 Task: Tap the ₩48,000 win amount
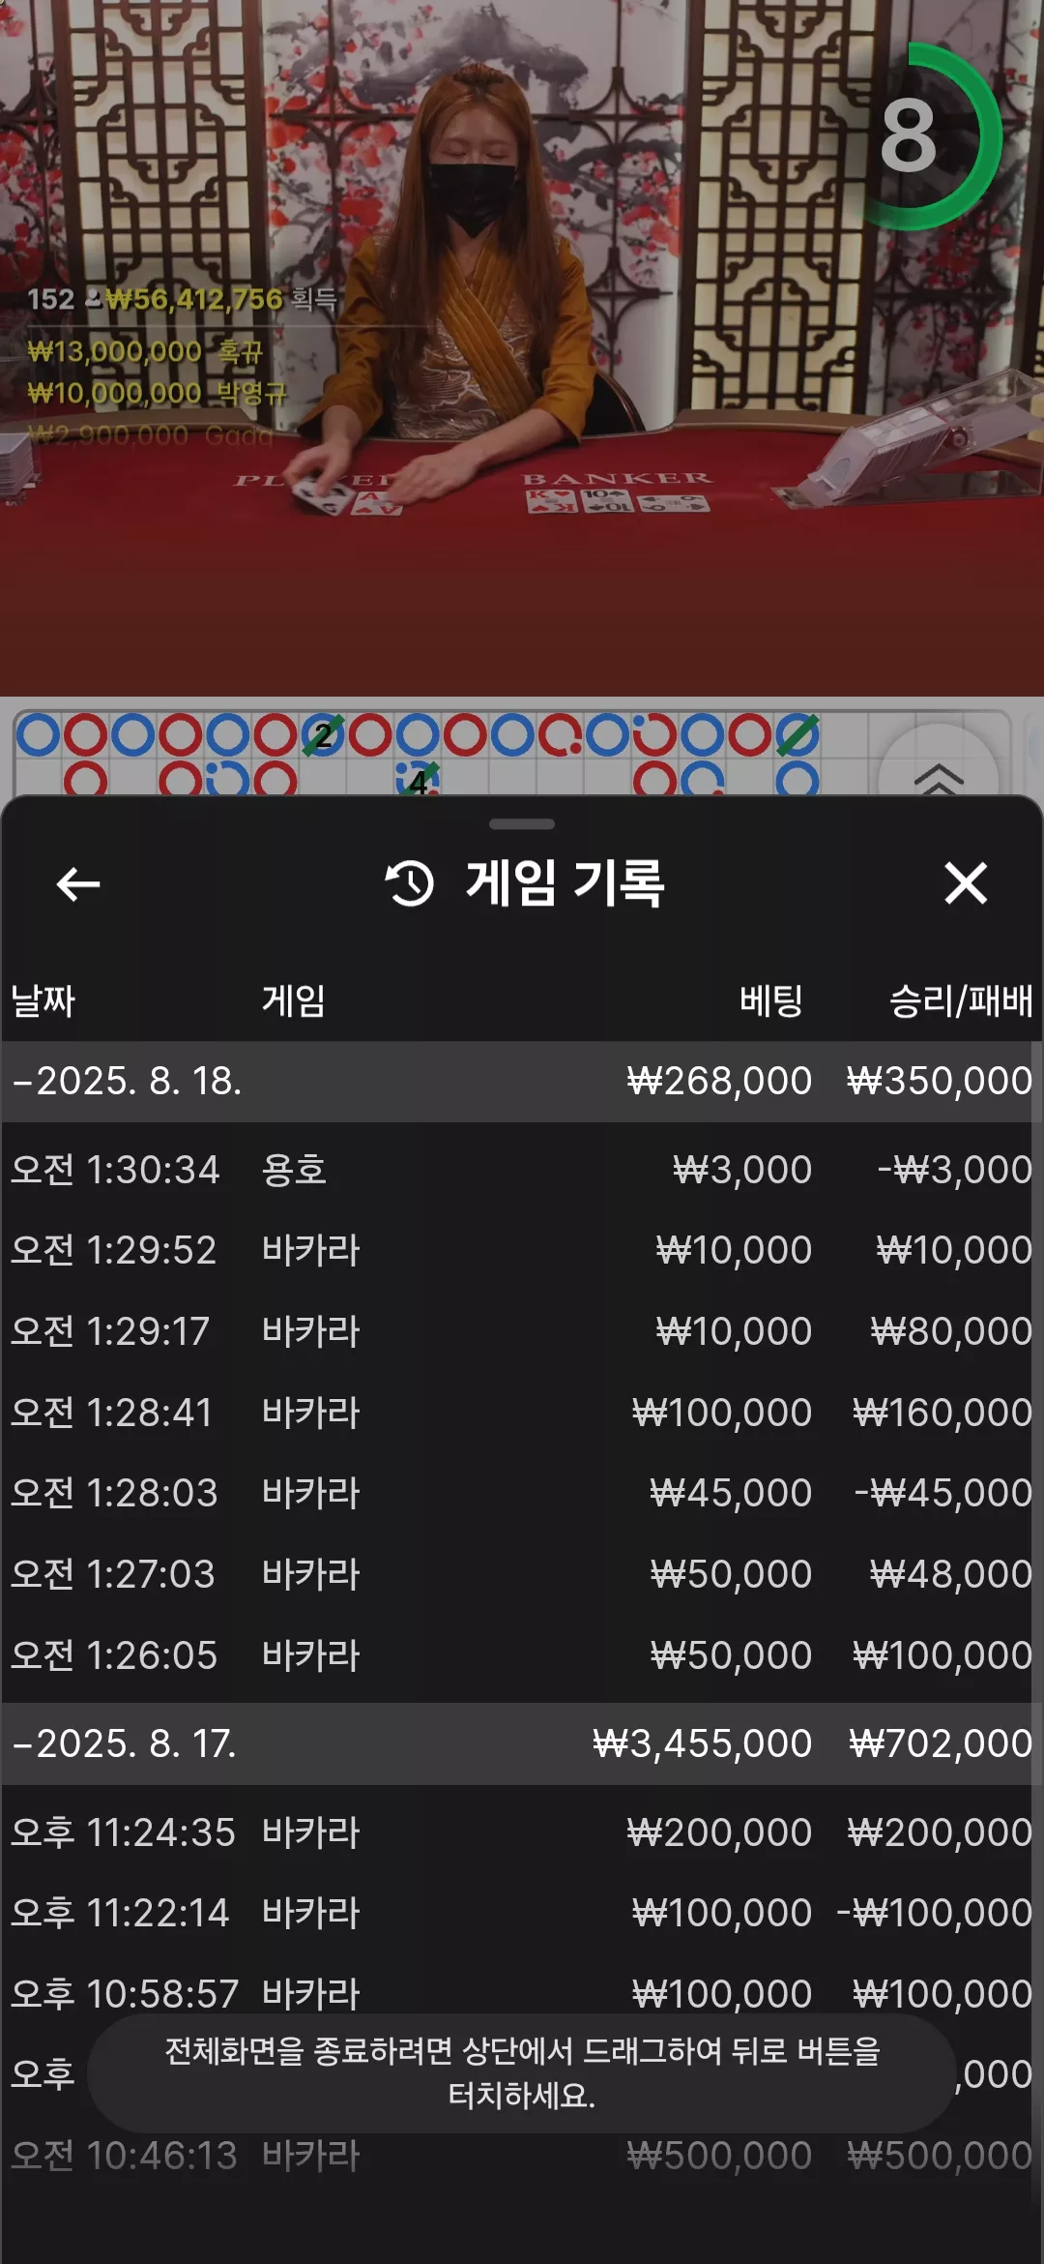click(951, 1574)
